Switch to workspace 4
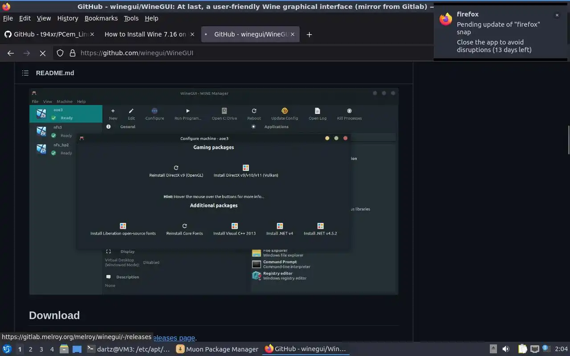The width and height of the screenshot is (570, 356). pyautogui.click(x=52, y=349)
